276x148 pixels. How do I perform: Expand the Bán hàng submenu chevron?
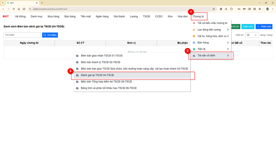coord(228,43)
